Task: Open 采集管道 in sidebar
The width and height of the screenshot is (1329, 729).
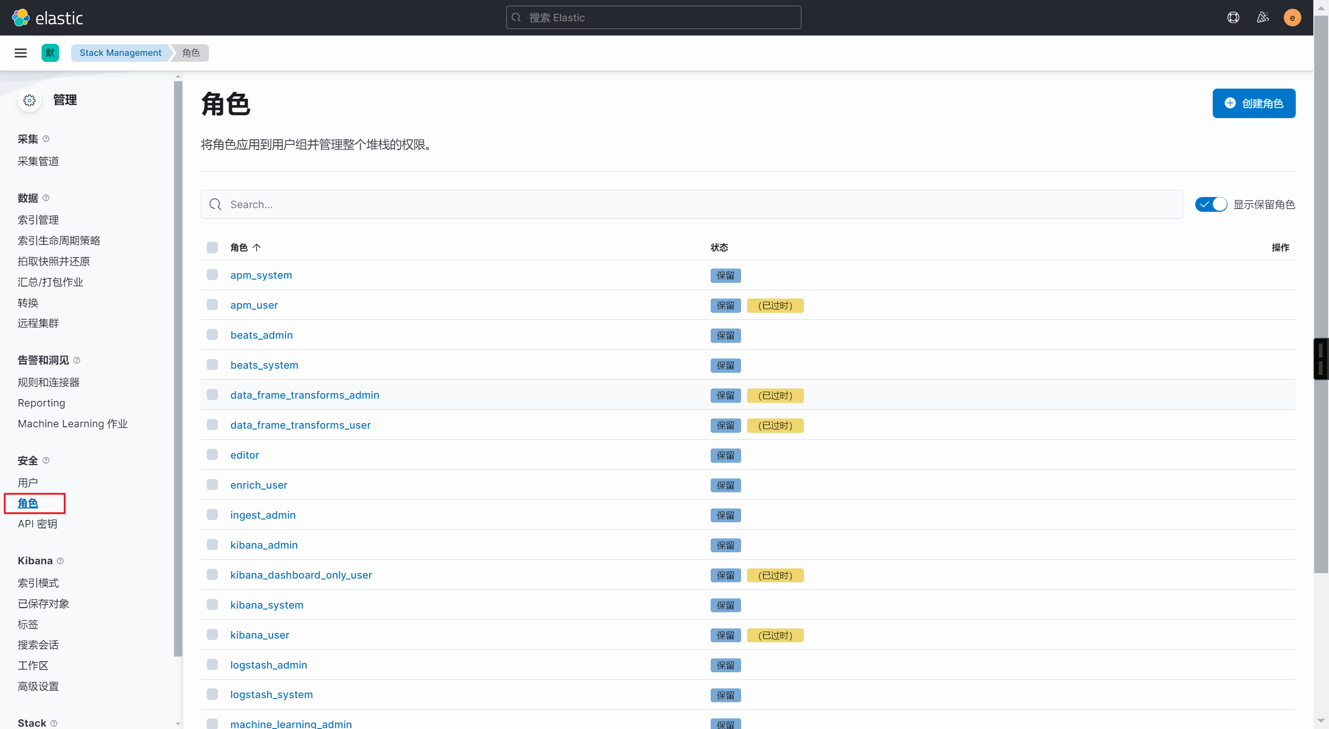Action: click(38, 161)
